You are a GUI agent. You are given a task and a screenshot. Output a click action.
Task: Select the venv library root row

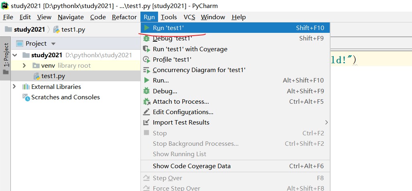76,65
